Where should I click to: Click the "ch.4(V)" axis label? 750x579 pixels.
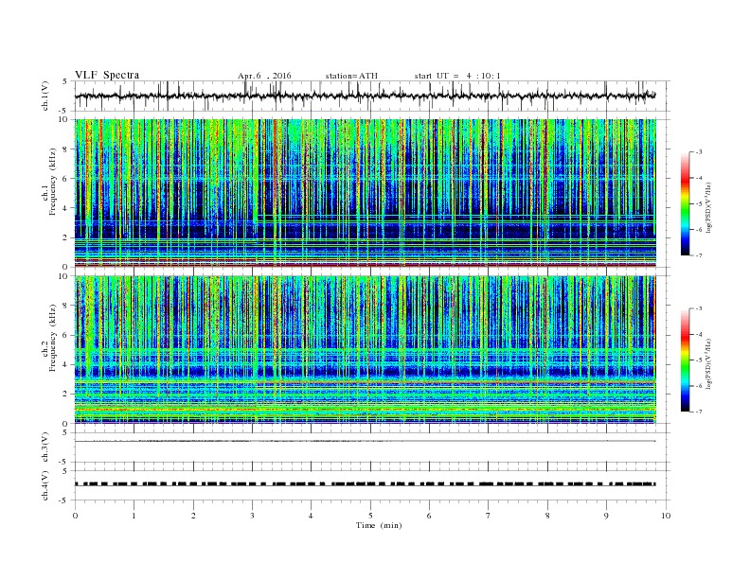click(45, 485)
